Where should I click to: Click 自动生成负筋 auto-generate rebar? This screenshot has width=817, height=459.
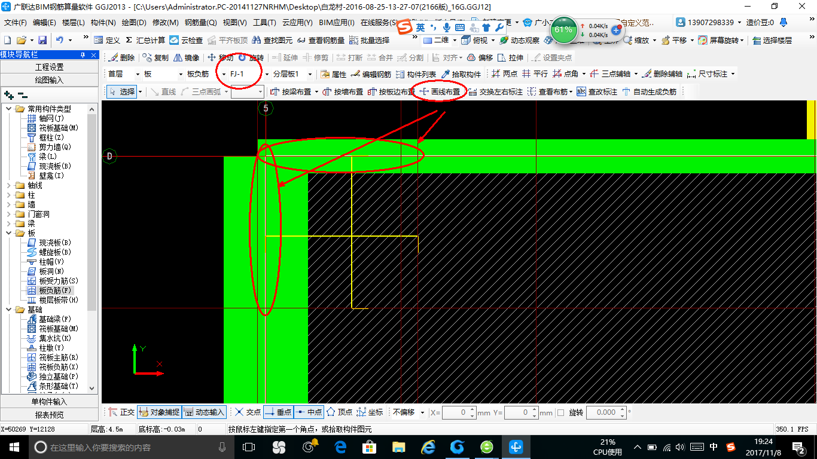(650, 92)
